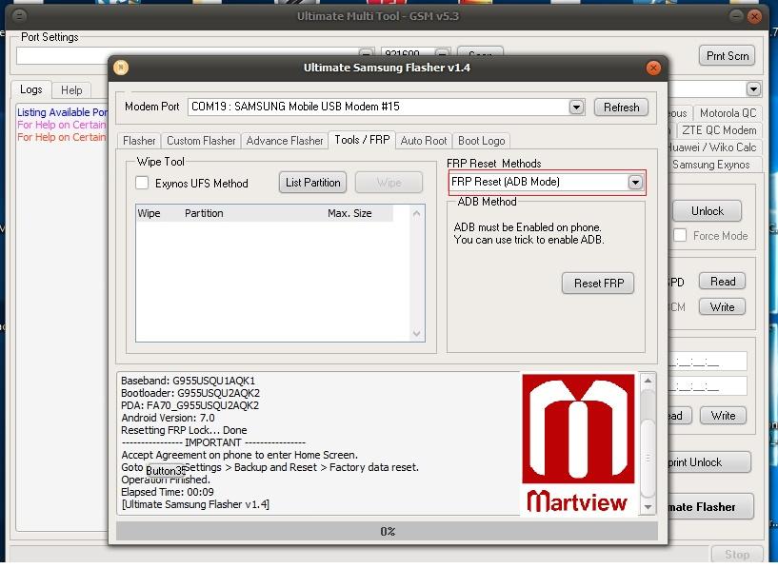Close the Ultimate Samsung Flasher dialog
Screen dimensions: 778x588
tap(653, 68)
